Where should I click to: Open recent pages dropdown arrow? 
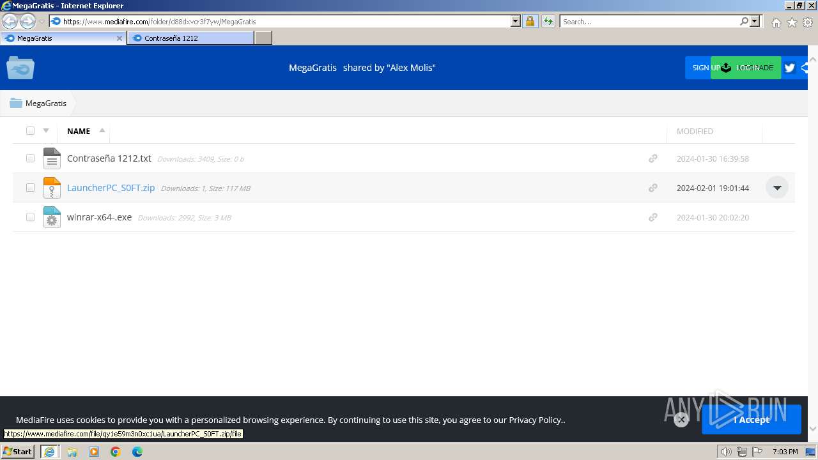click(42, 22)
